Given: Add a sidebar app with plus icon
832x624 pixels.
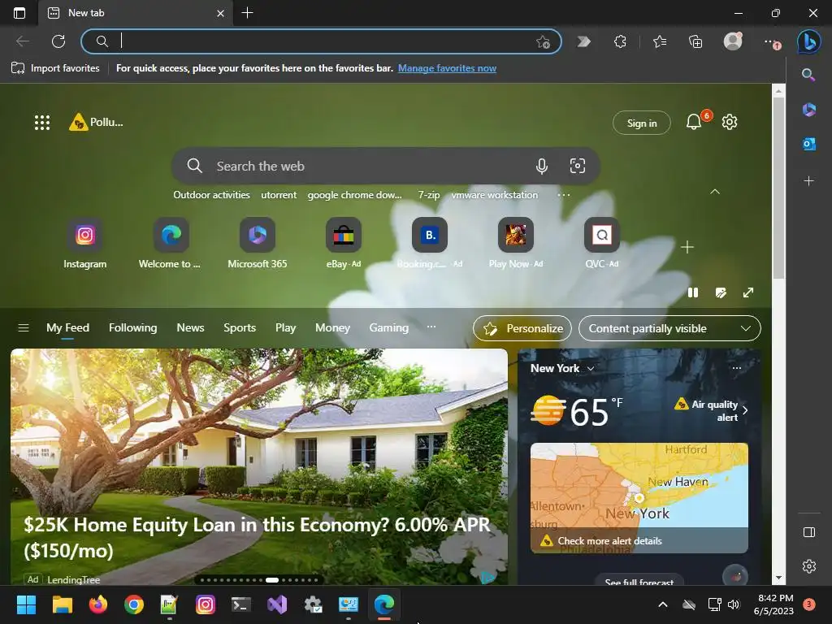Looking at the screenshot, I should point(808,181).
